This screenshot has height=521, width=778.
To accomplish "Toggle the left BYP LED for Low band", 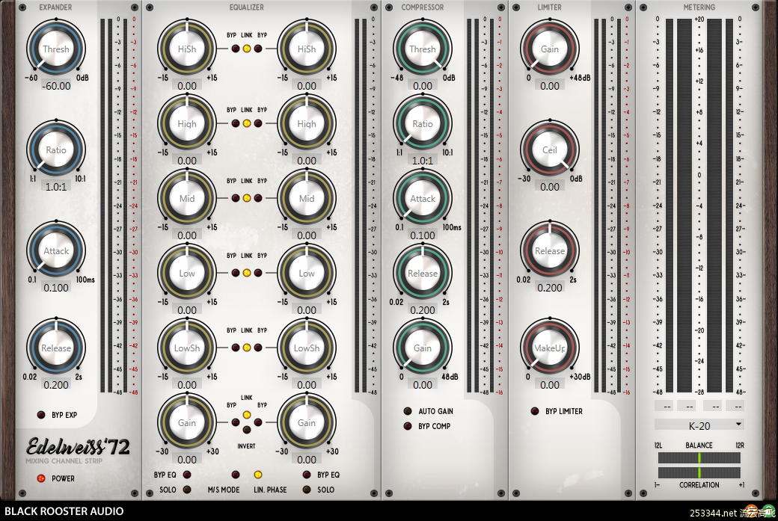I will (x=235, y=273).
